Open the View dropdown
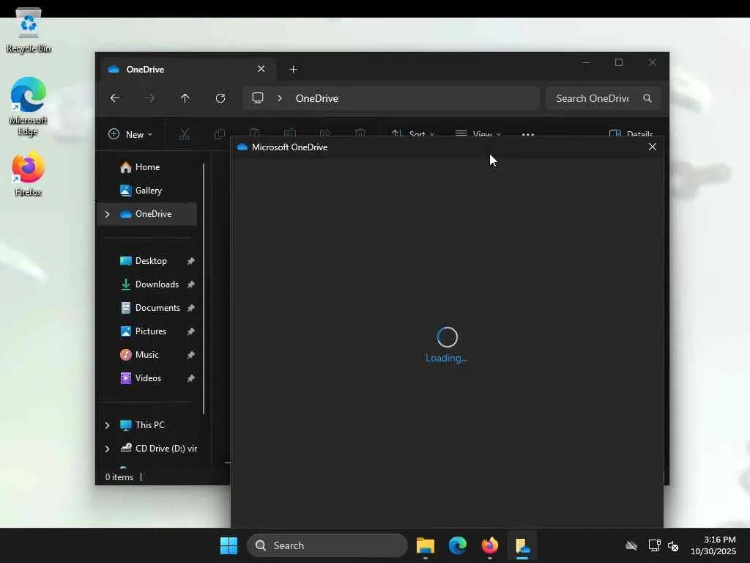The width and height of the screenshot is (750, 563). point(478,134)
